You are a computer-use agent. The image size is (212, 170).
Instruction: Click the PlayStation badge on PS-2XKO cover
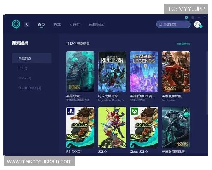(71, 111)
